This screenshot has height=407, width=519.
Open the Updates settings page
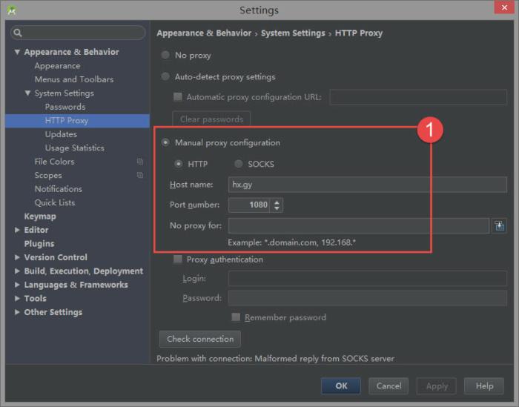pyautogui.click(x=61, y=134)
